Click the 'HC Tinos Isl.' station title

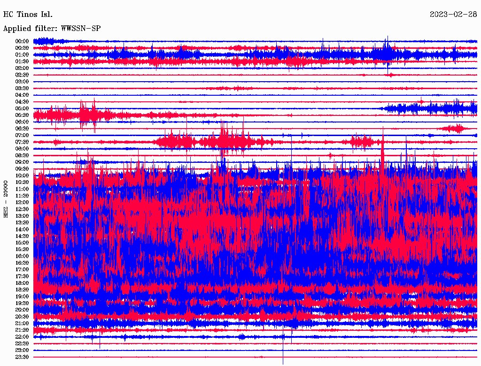28,14
